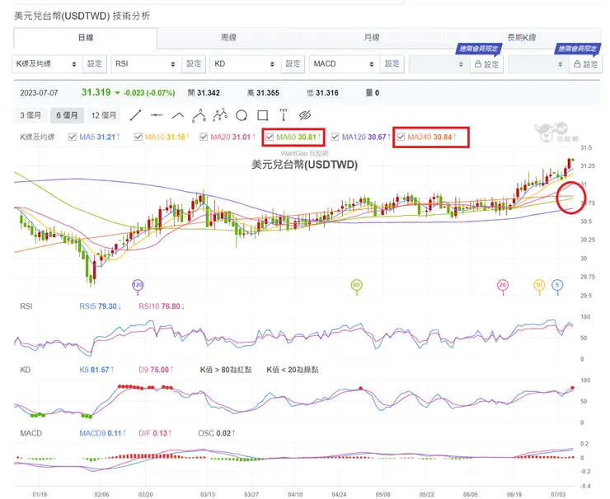
Task: Click the RSI5 79.30 value
Action: pyautogui.click(x=101, y=306)
